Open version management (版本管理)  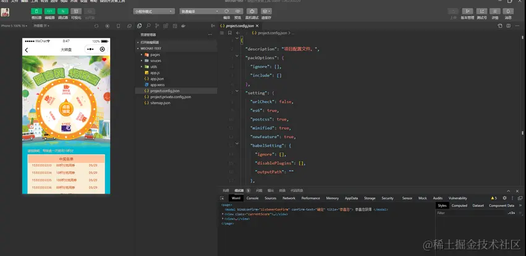pos(467,11)
